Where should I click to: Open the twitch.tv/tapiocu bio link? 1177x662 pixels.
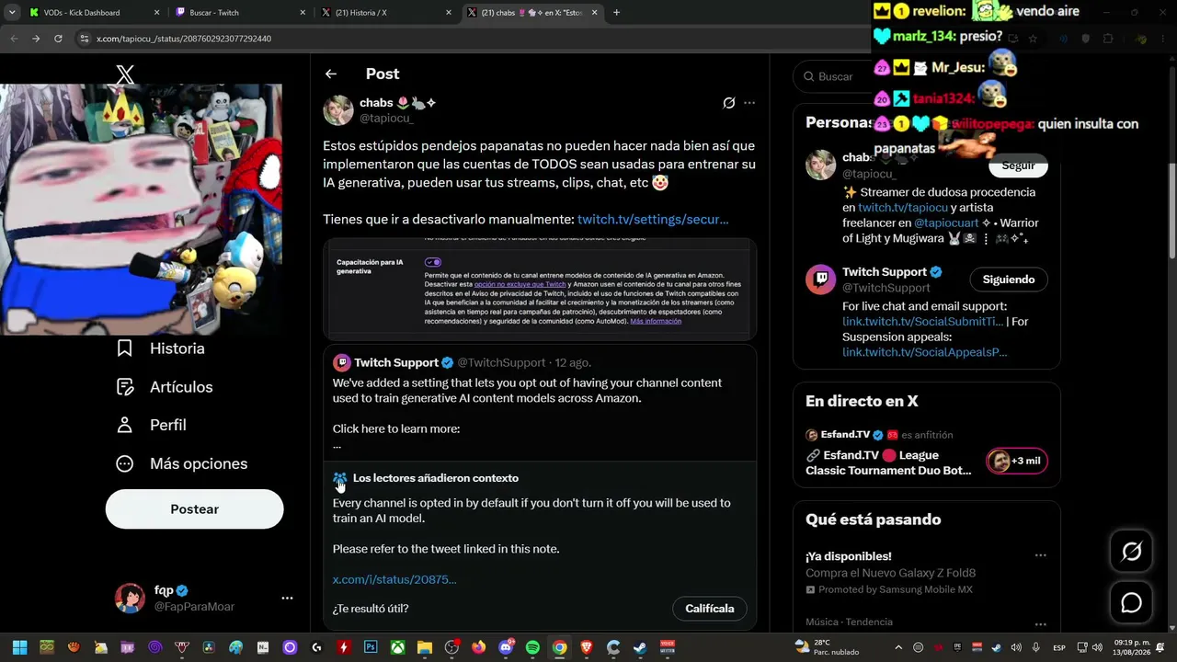(x=901, y=208)
